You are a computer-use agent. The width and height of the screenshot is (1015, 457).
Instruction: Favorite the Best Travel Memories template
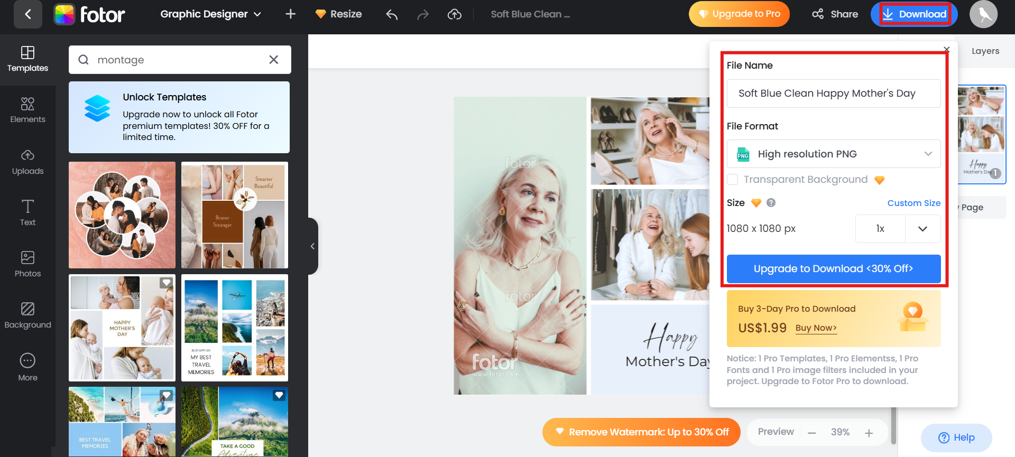pyautogui.click(x=167, y=395)
